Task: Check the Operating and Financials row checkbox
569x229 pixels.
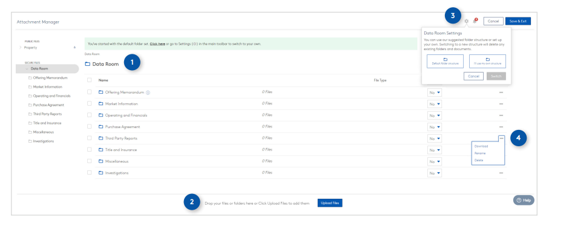Action: [89, 115]
